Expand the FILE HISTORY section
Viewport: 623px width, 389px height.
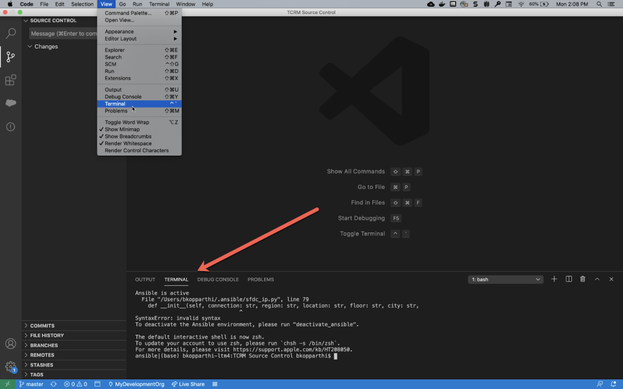coord(47,336)
